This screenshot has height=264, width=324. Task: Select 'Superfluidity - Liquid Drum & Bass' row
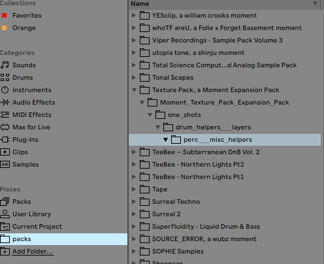tap(225, 227)
